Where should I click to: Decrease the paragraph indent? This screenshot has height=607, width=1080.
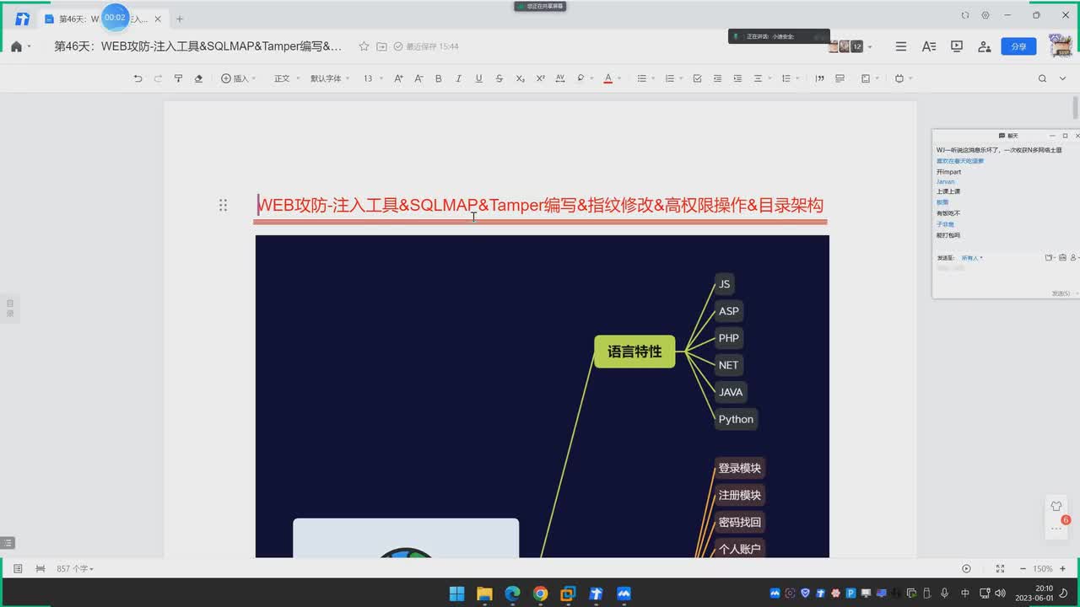(717, 78)
